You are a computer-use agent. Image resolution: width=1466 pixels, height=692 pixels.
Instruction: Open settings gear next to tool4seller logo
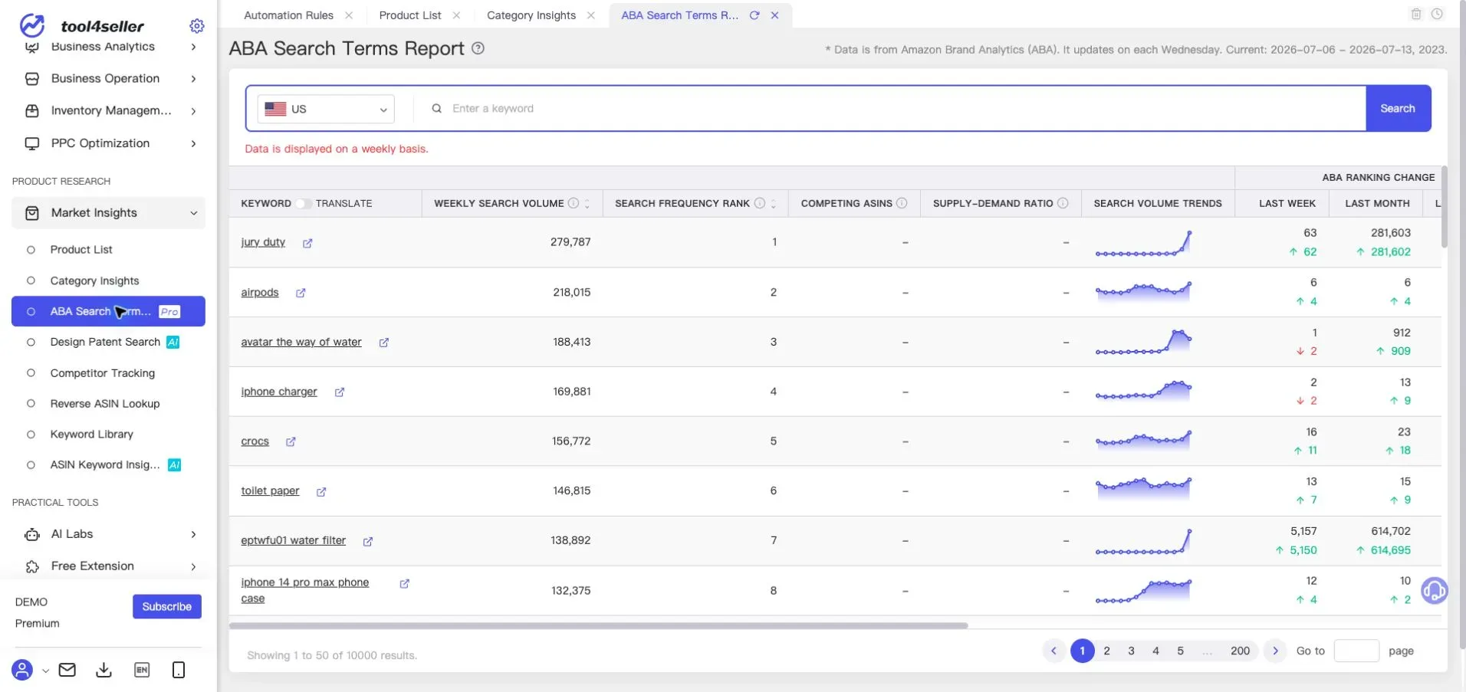click(x=197, y=26)
